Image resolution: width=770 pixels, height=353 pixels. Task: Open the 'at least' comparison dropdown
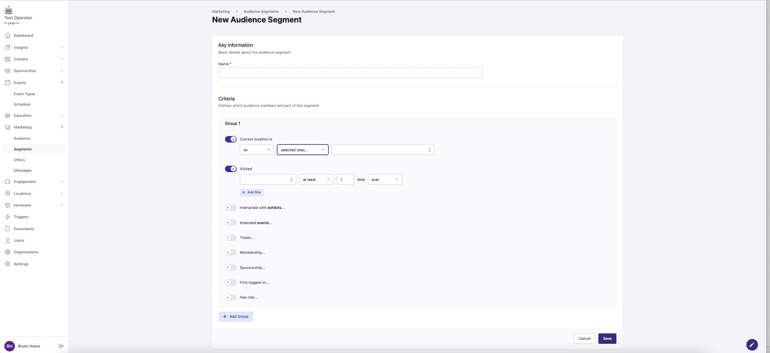[x=316, y=180]
